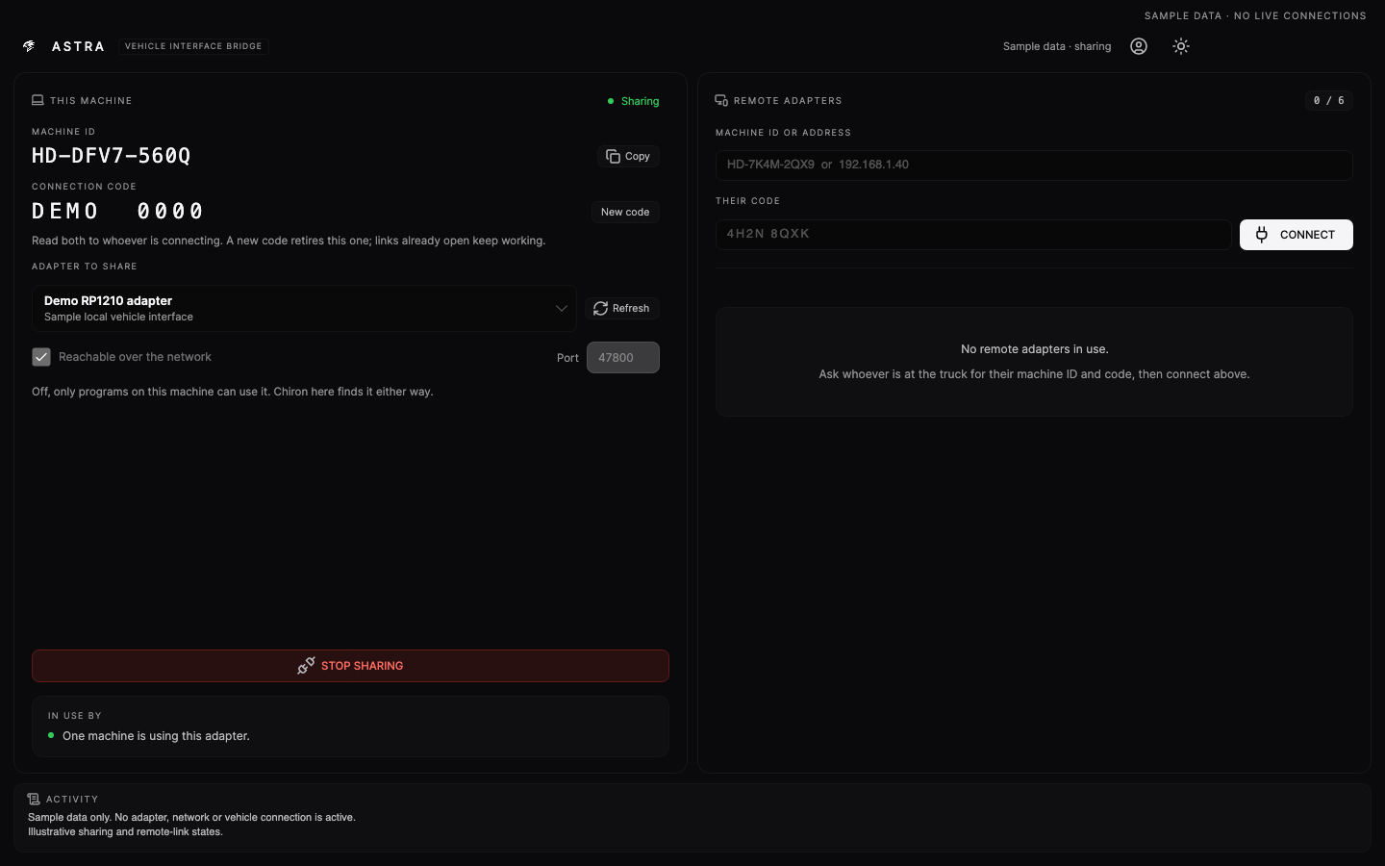1385x866 pixels.
Task: Focus the Their code input field
Action: click(973, 234)
